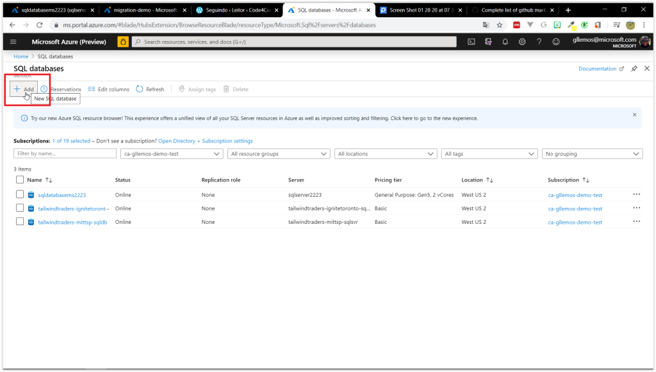Image resolution: width=656 pixels, height=372 pixels.
Task: Add a new SQL database
Action: (24, 89)
